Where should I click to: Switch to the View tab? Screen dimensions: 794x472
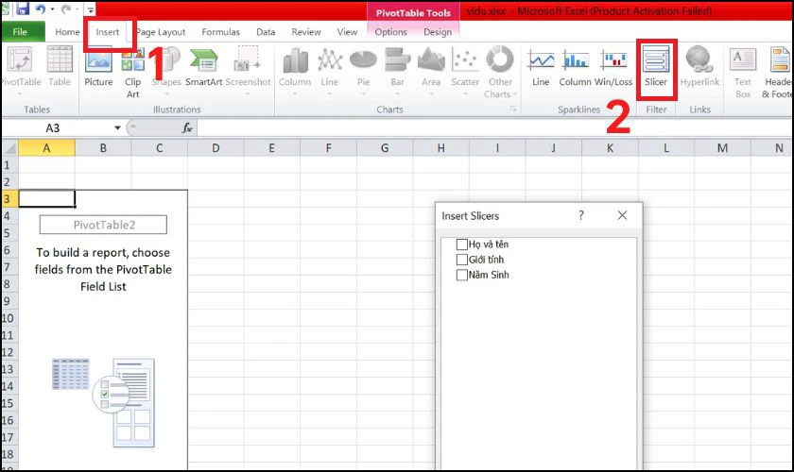pos(348,32)
